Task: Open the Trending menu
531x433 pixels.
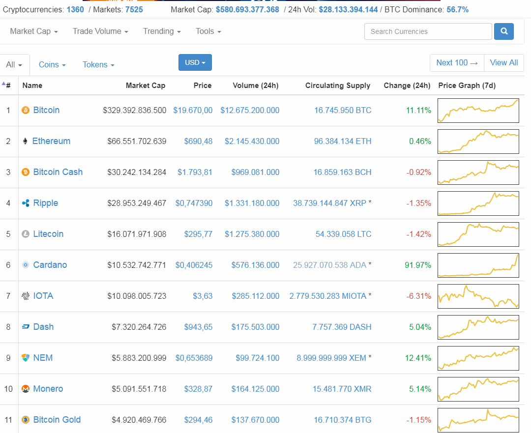Action: [161, 31]
